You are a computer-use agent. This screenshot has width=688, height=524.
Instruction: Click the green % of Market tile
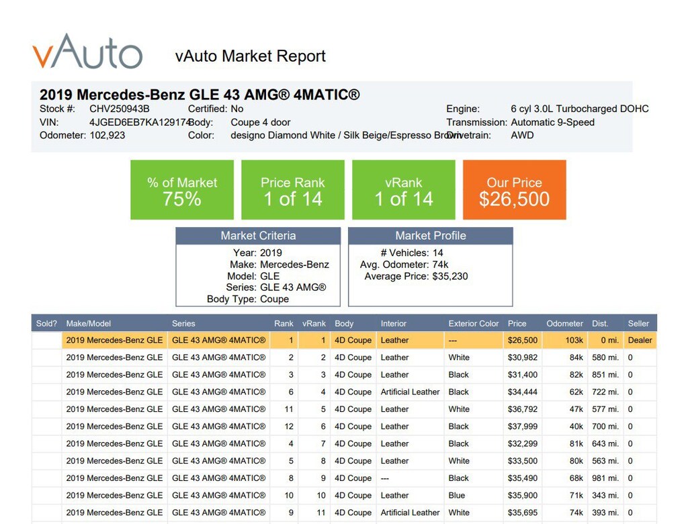182,190
